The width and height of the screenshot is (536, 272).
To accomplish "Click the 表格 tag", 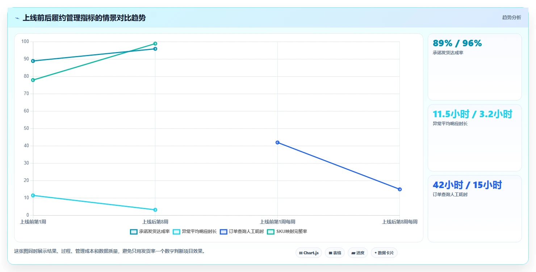I will click(335, 253).
